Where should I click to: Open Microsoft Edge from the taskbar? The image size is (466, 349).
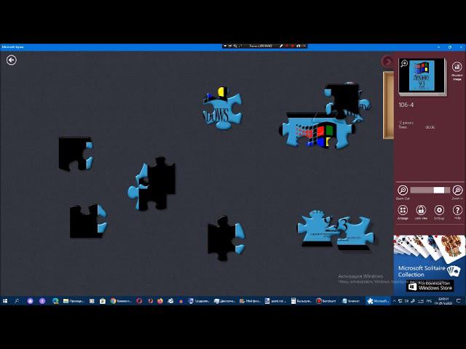55,301
